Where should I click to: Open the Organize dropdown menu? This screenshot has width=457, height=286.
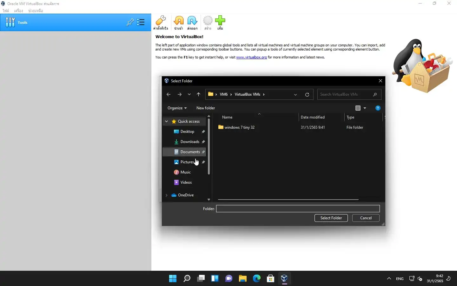[x=177, y=108]
